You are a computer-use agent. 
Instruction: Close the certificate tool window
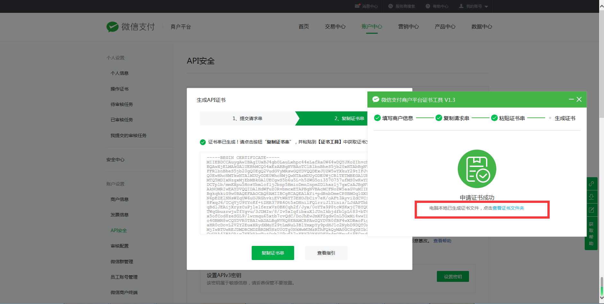tap(579, 100)
